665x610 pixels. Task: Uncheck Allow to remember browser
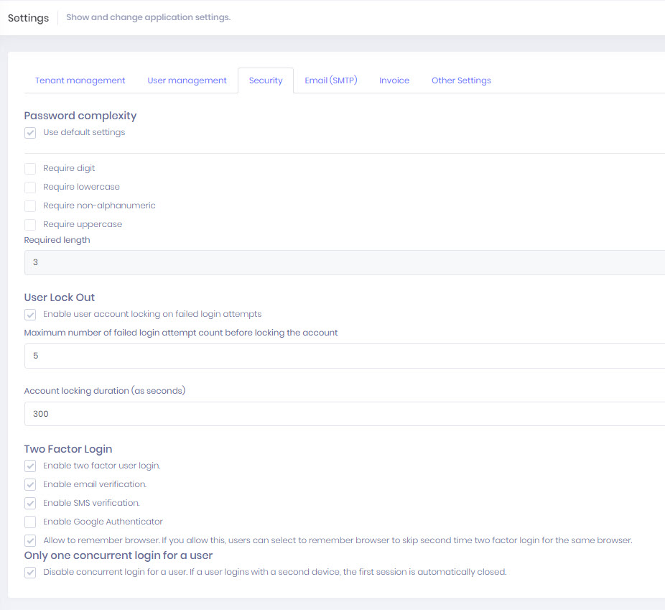pyautogui.click(x=30, y=540)
